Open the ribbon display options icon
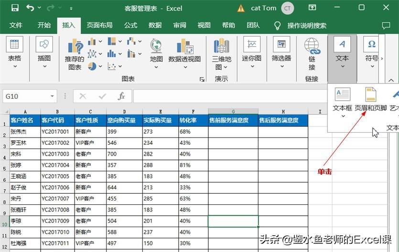Image resolution: width=399 pixels, height=252 pixels. point(312,8)
